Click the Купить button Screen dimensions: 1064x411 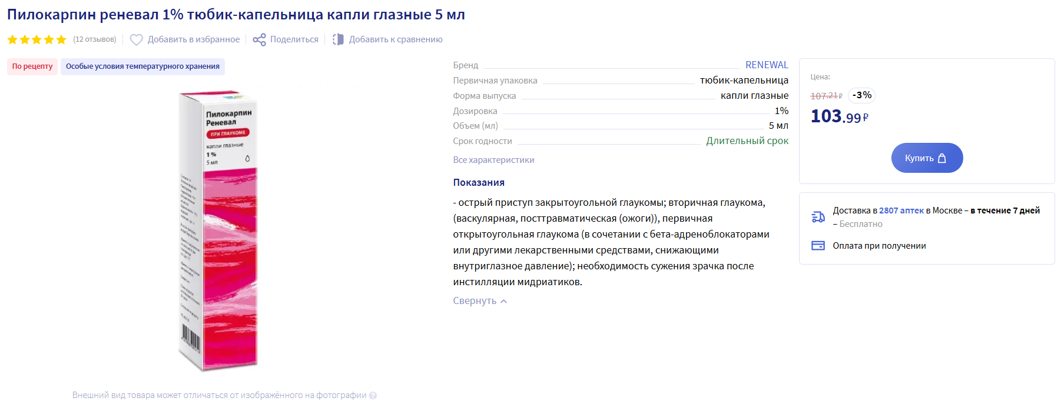pyautogui.click(x=927, y=158)
